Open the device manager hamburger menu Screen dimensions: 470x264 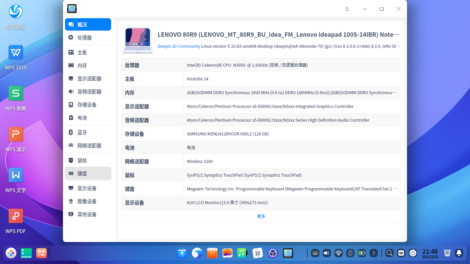[x=348, y=9]
